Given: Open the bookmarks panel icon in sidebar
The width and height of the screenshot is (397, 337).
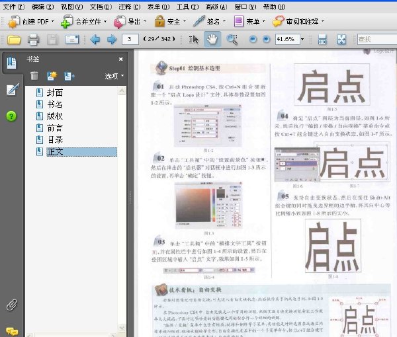Looking at the screenshot, I should (11, 63).
